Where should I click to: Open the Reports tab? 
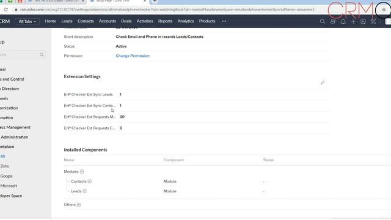pyautogui.click(x=165, y=21)
